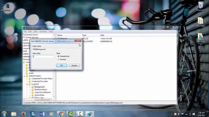Open the media player taskbar icon

coord(51,114)
